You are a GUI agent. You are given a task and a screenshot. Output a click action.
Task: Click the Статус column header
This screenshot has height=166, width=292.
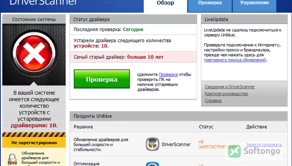click(x=206, y=127)
